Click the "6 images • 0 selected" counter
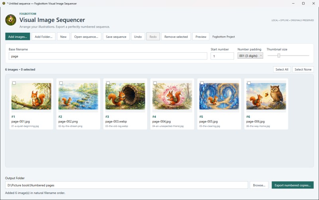Viewport: 319px width, 200px height. (x=20, y=69)
